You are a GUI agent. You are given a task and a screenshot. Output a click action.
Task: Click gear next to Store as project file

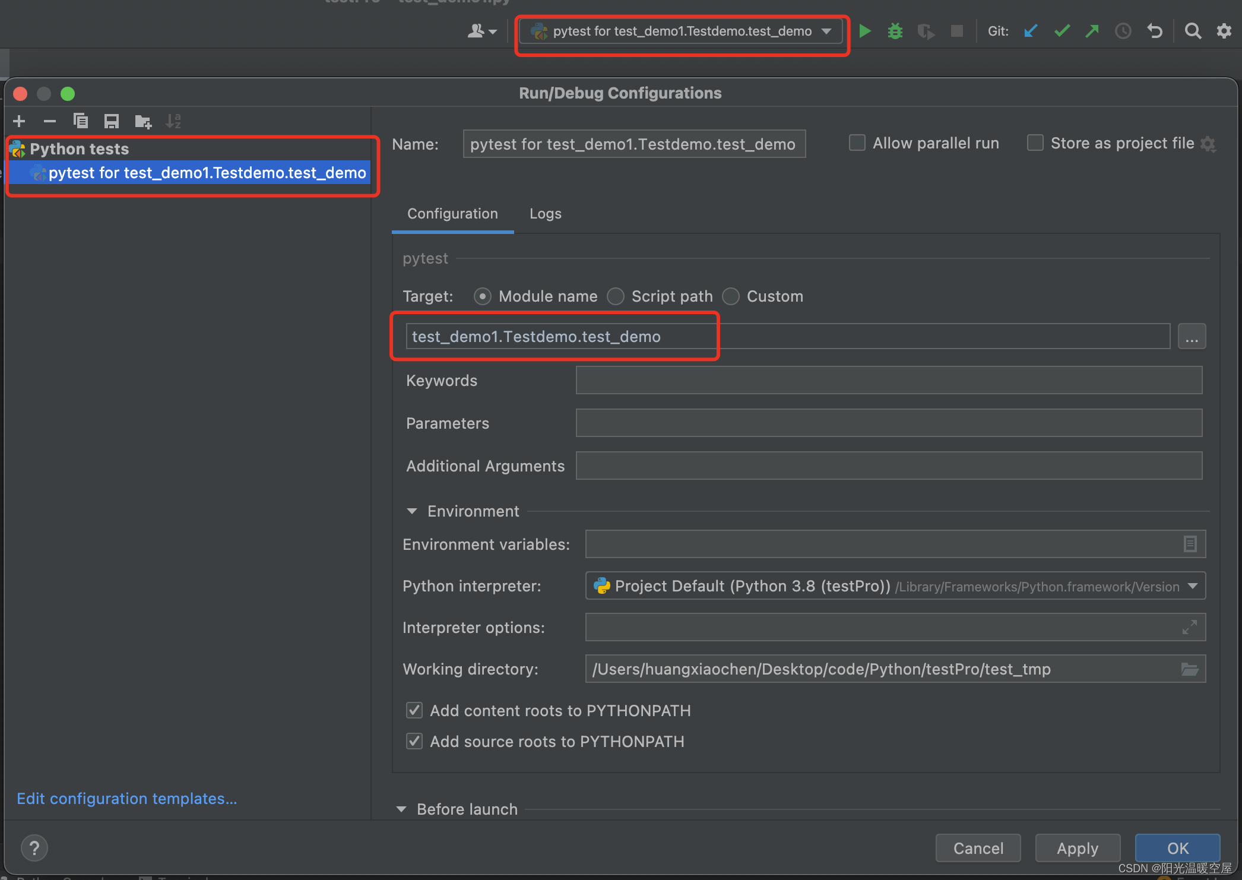click(x=1208, y=144)
